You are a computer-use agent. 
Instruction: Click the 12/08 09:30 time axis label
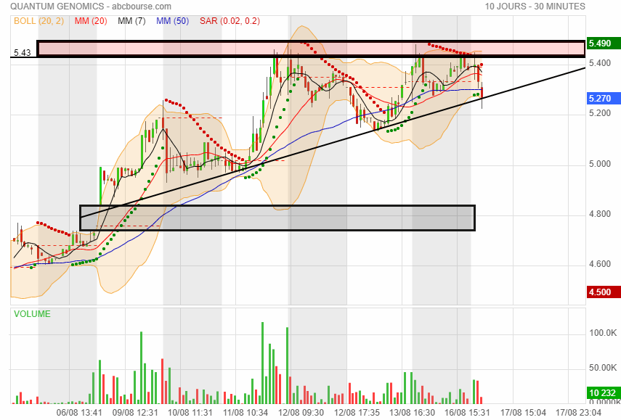[301, 413]
